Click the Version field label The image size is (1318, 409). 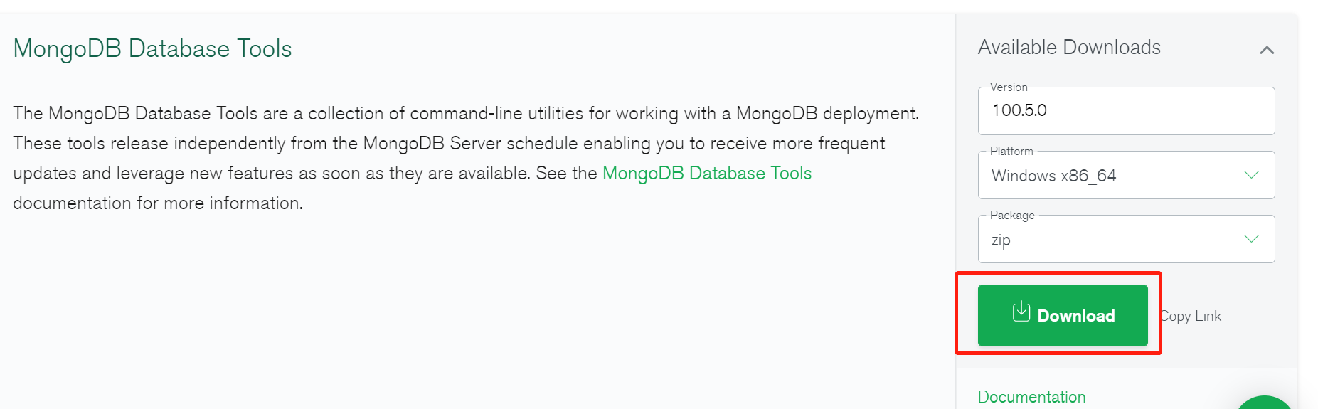coord(1009,87)
